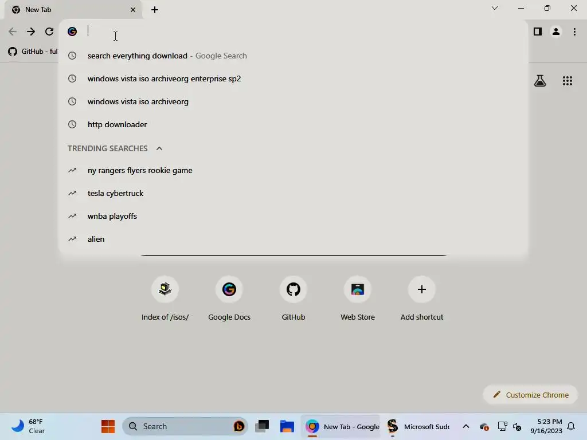Select trending search 'tesla cybertruck'
This screenshot has width=587, height=440.
(293, 193)
